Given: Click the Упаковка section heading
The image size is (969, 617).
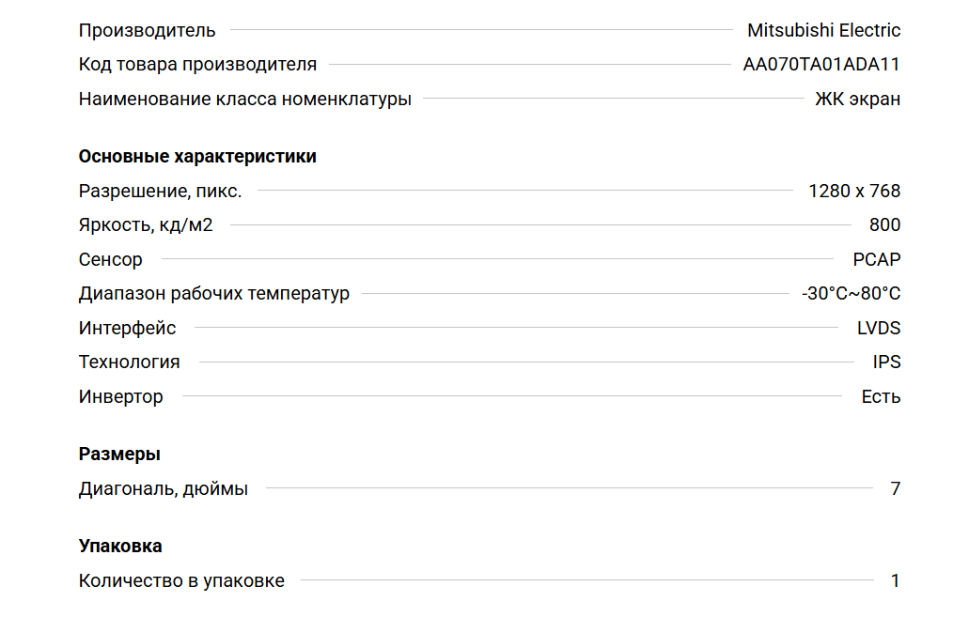Looking at the screenshot, I should click(120, 546).
